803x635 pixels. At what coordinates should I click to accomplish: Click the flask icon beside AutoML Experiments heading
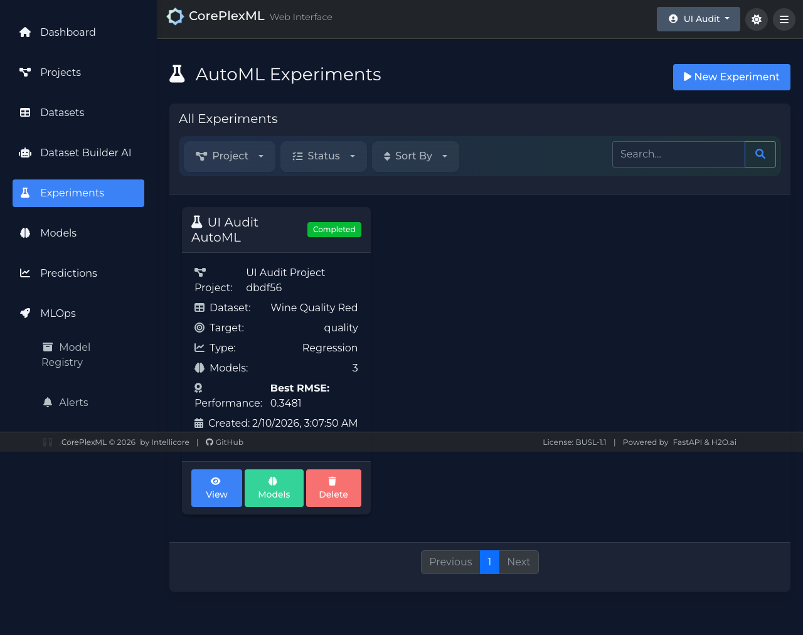178,74
